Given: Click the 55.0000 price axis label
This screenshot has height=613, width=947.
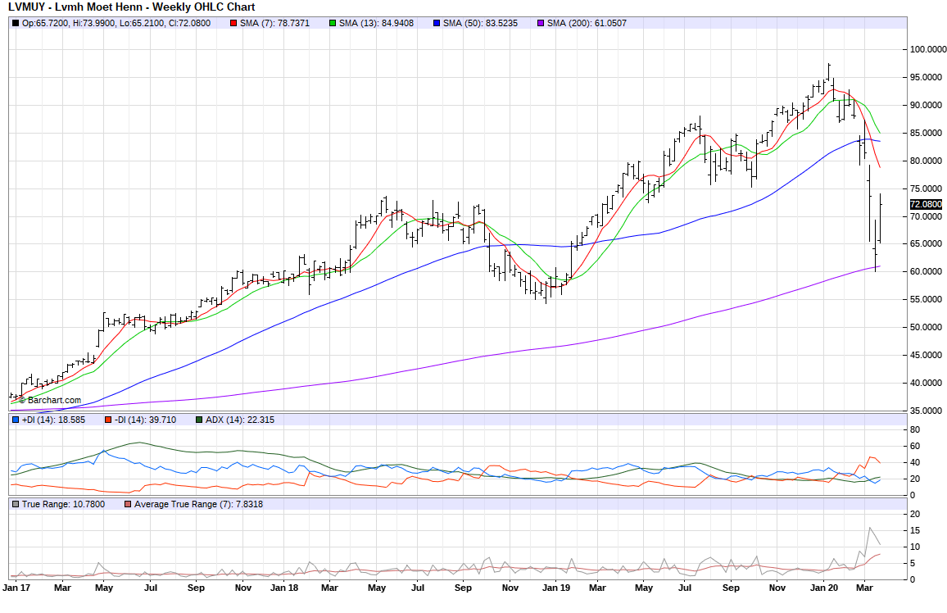Looking at the screenshot, I should pos(926,300).
